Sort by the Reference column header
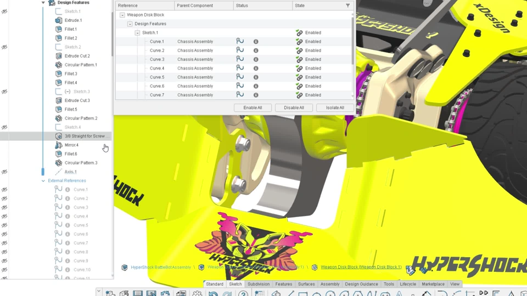 (x=145, y=5)
